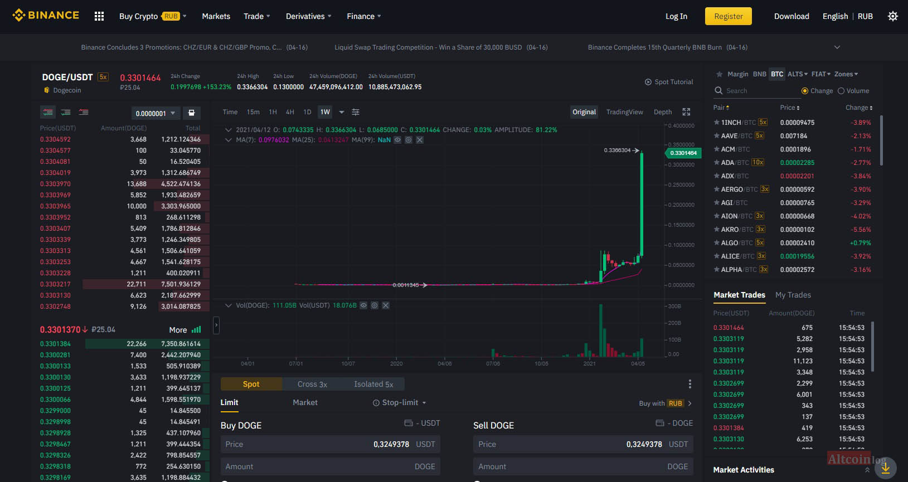Click the Sell DOGE wallet card icon
This screenshot has height=482, width=908.
(661, 423)
